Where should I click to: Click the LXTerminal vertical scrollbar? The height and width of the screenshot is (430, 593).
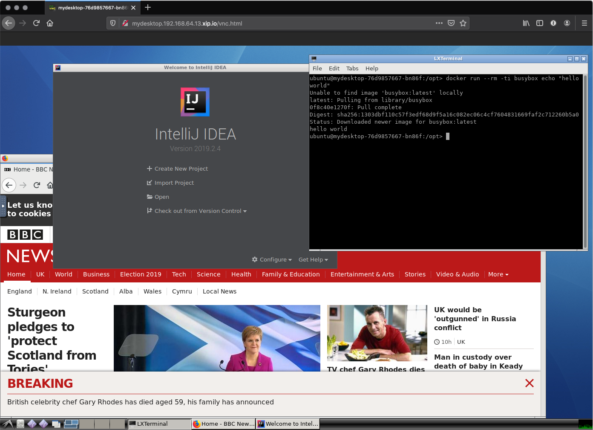pos(585,161)
